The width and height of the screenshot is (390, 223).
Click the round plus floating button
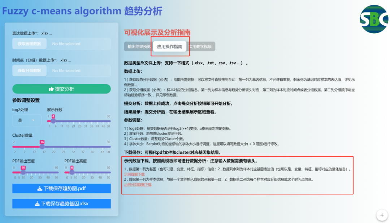click(x=382, y=215)
